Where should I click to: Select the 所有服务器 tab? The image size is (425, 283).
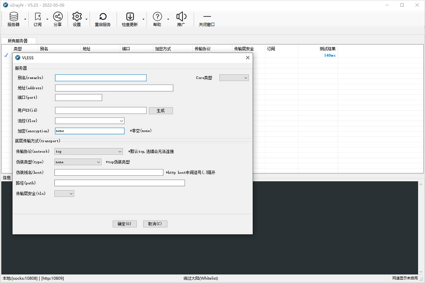18,41
